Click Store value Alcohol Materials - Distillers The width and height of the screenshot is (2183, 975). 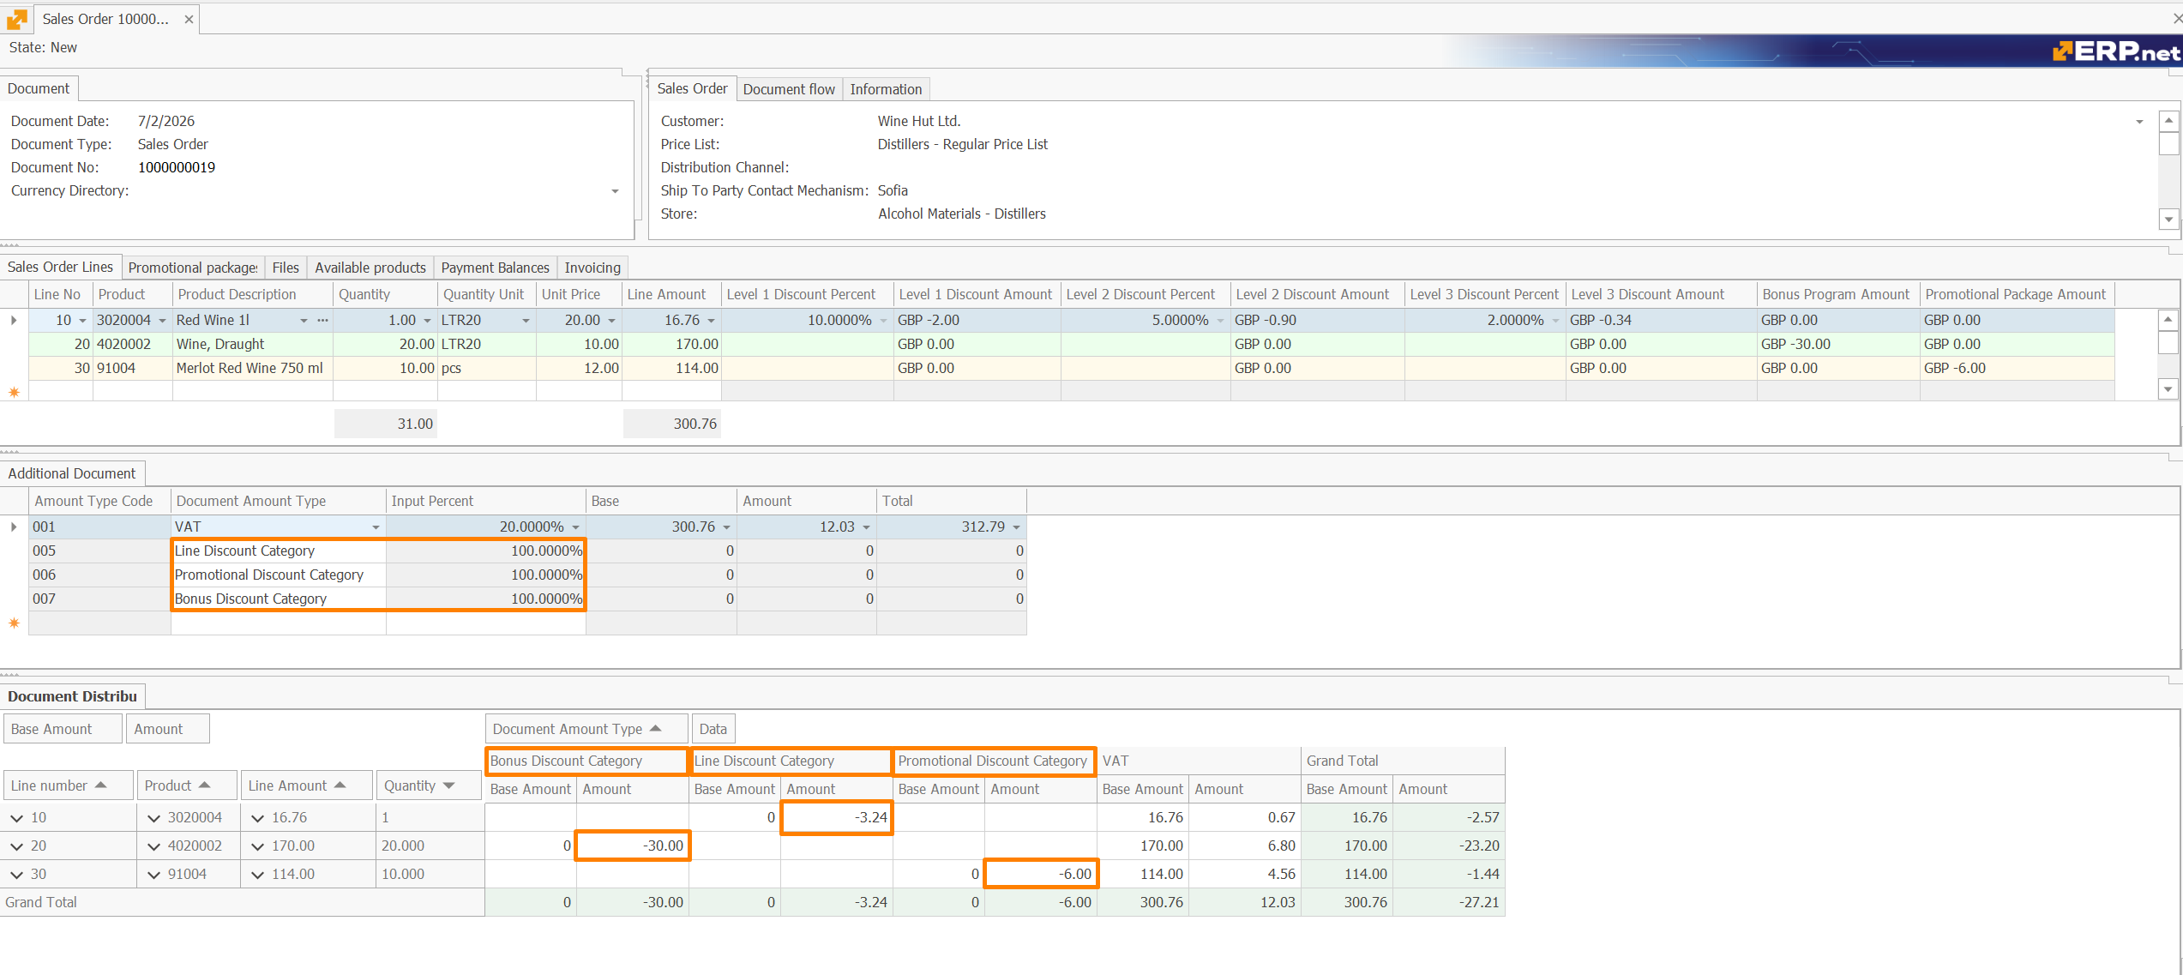tap(961, 214)
